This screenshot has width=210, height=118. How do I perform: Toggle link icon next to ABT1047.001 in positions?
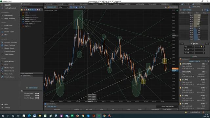click(45, 107)
